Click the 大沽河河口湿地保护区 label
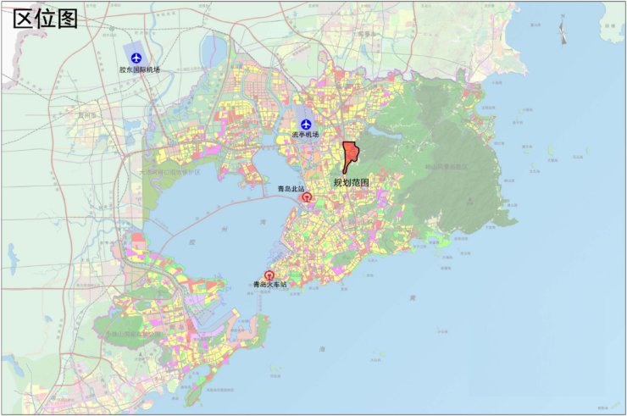 pyautogui.click(x=170, y=172)
